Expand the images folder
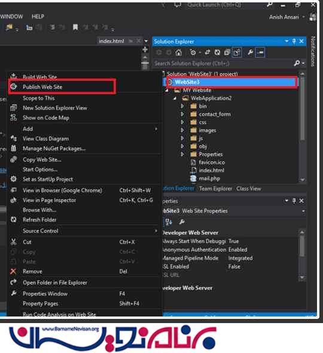 point(182,130)
